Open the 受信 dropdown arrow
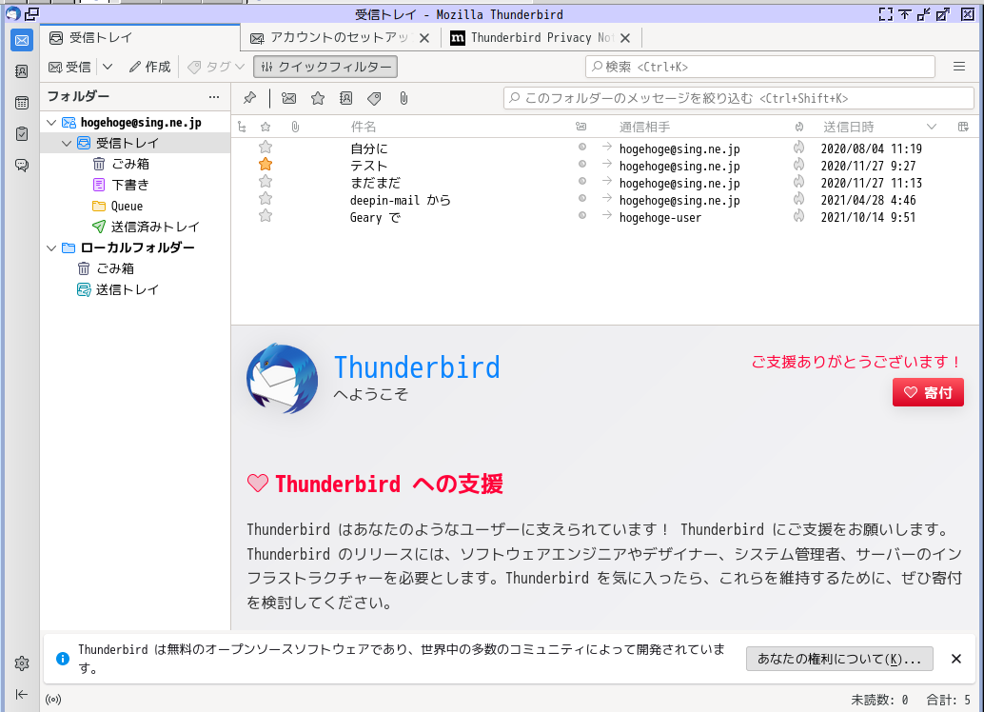The height and width of the screenshot is (712, 984). point(108,67)
